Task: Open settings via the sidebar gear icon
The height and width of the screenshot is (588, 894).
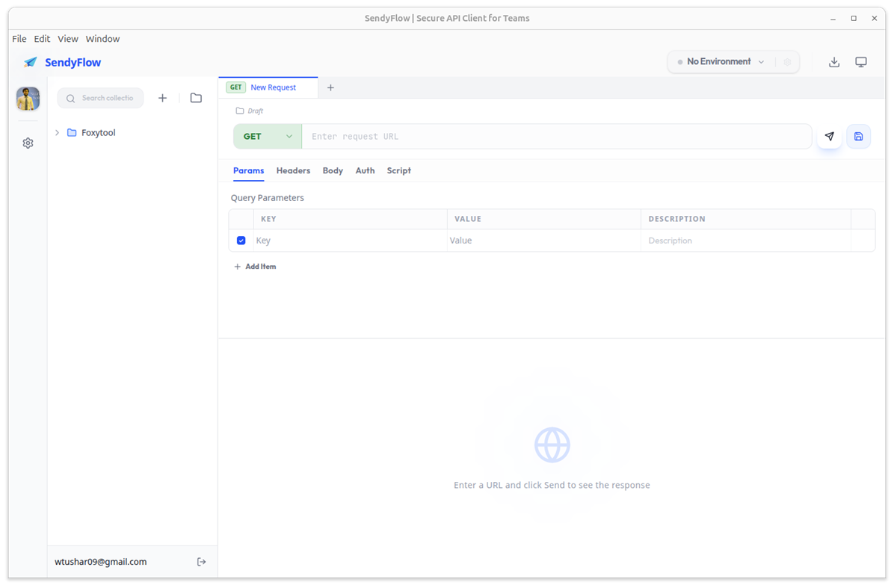Action: point(28,143)
